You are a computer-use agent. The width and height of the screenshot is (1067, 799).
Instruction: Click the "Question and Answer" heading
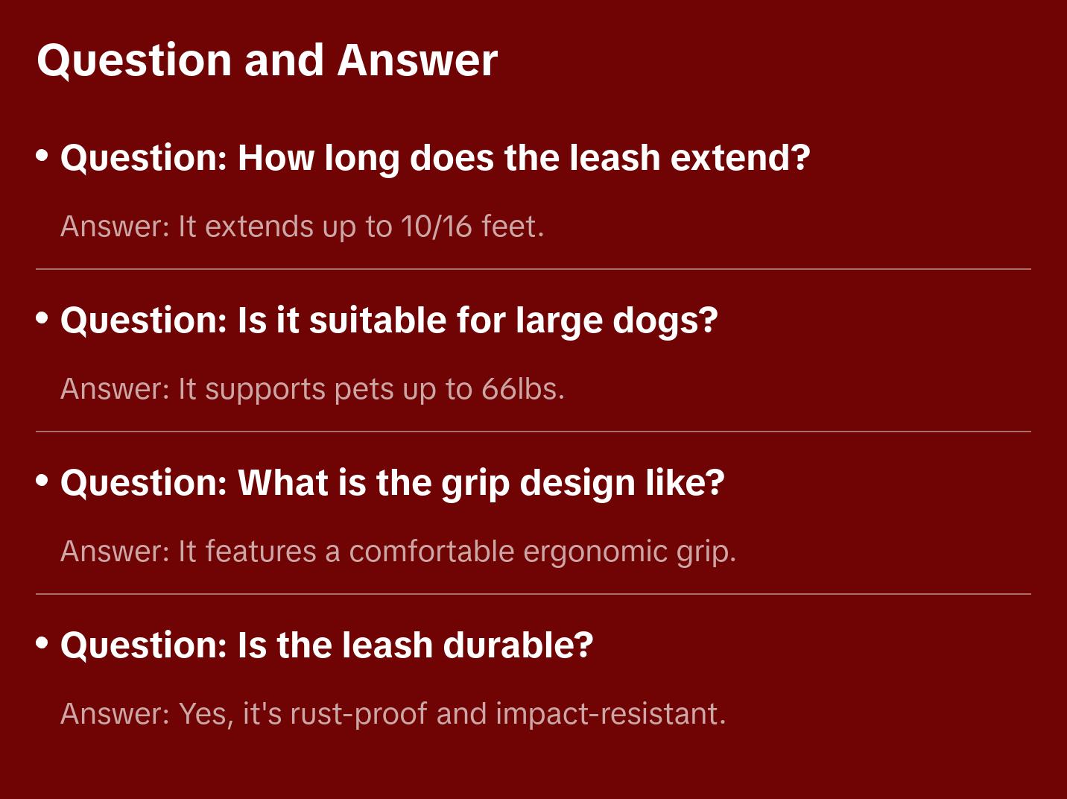[267, 60]
